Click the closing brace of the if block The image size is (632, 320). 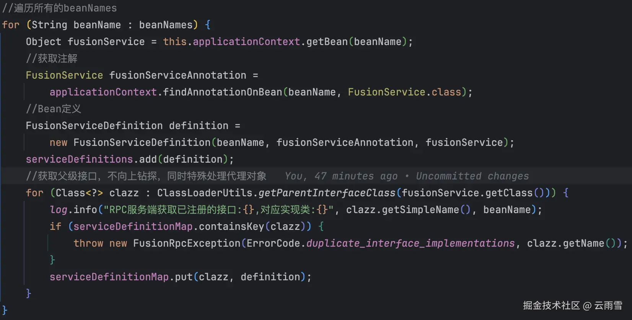pos(52,260)
